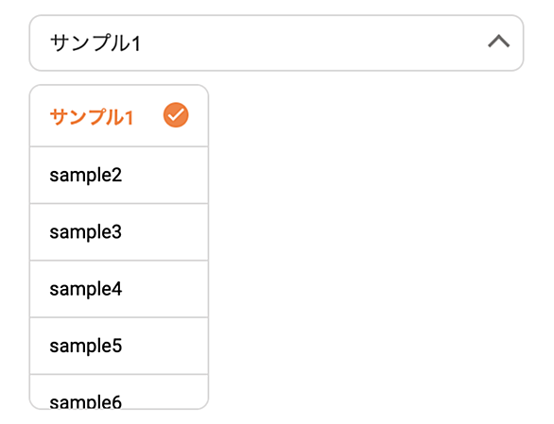Image resolution: width=554 pixels, height=424 pixels.
Task: Collapse the list using the chevron-up arrow
Action: [x=498, y=42]
